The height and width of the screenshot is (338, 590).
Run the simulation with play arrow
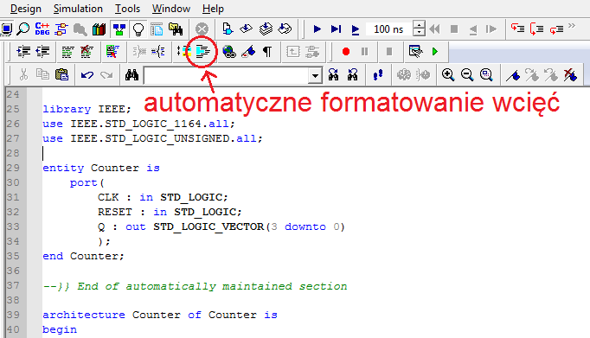(x=317, y=29)
